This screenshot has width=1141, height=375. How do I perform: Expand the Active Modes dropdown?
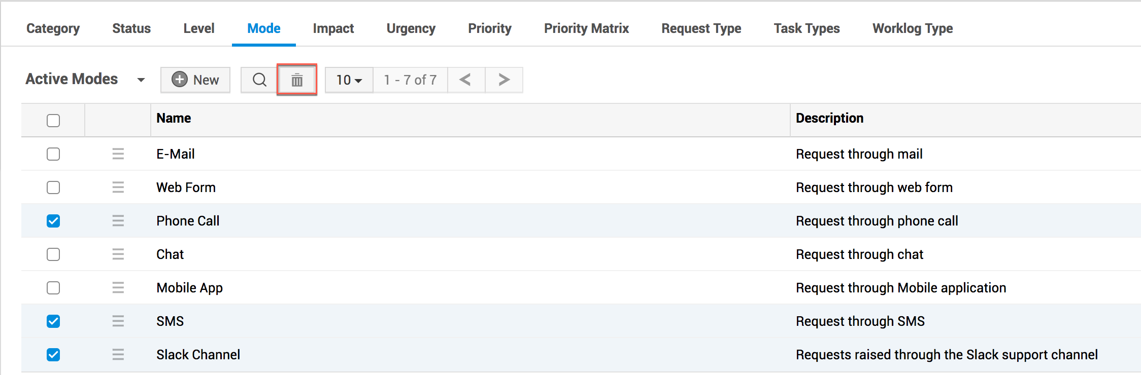click(x=141, y=80)
